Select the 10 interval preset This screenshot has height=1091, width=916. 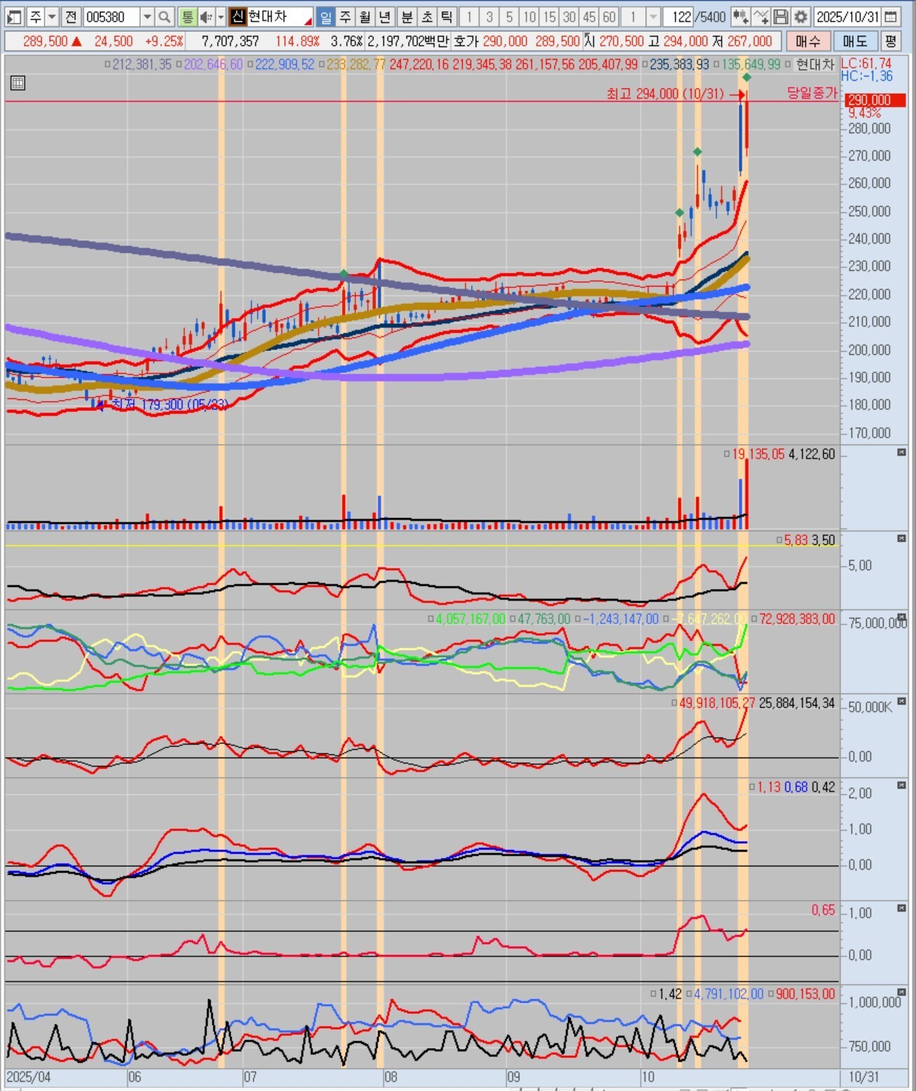[530, 17]
